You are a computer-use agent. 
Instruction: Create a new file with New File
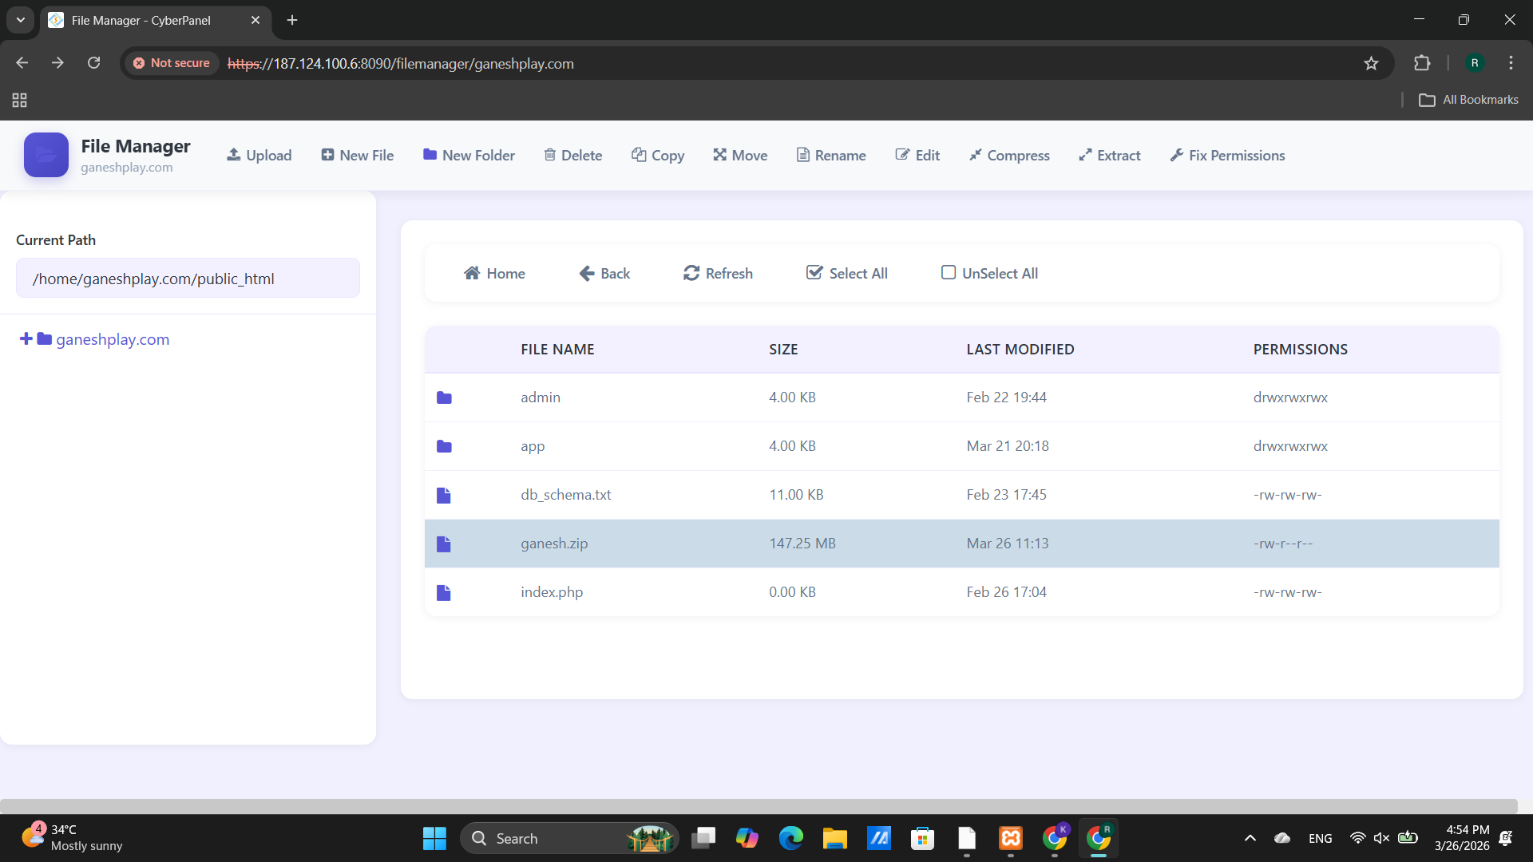pos(357,155)
